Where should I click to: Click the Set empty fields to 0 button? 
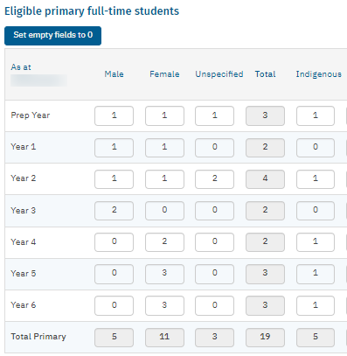pyautogui.click(x=52, y=36)
